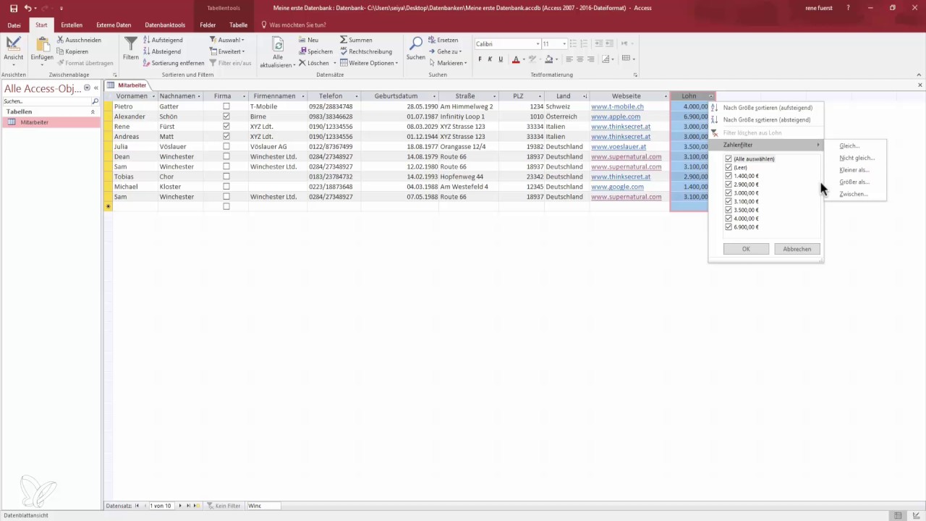
Task: Click the Filtern funnel icon
Action: click(x=130, y=45)
